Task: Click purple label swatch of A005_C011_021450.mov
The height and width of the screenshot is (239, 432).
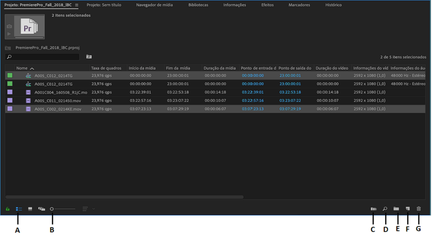Action: (x=10, y=101)
